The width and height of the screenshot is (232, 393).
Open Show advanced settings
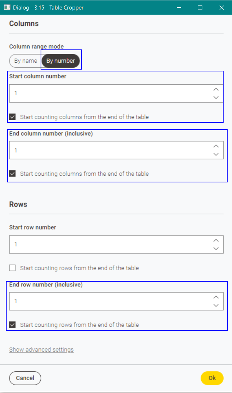41,349
